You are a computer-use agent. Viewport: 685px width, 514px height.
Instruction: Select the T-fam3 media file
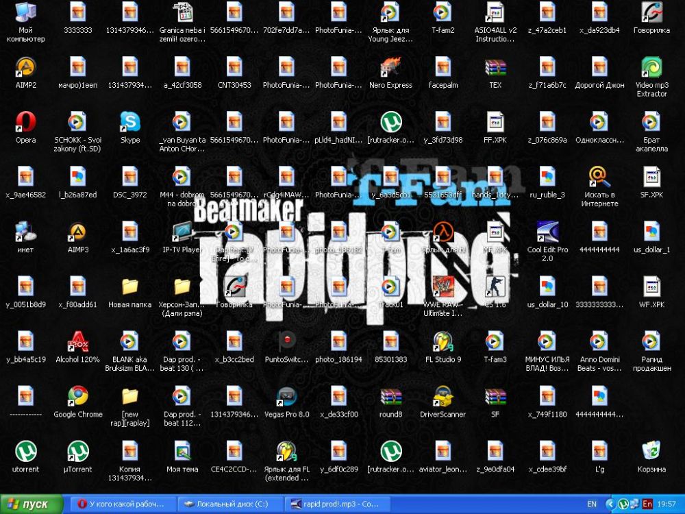[495, 341]
